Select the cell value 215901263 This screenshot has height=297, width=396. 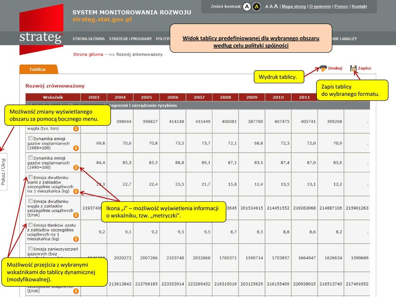coord(357,208)
